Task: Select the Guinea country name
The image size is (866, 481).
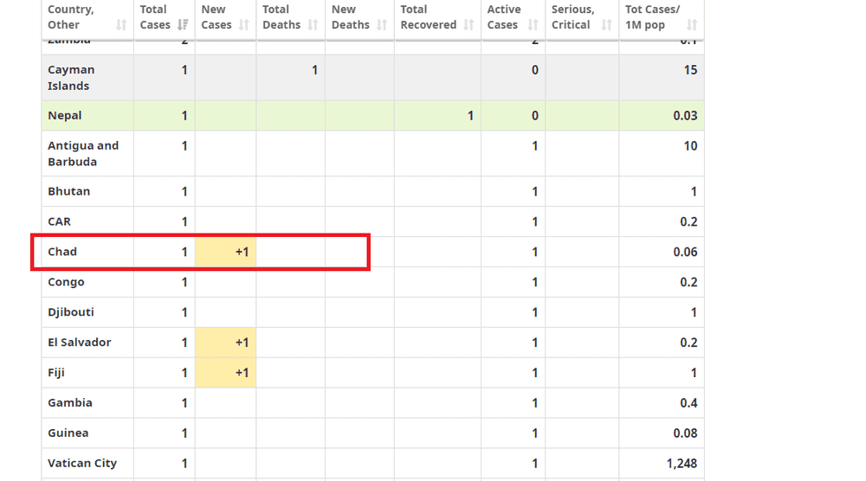Action: 68,433
